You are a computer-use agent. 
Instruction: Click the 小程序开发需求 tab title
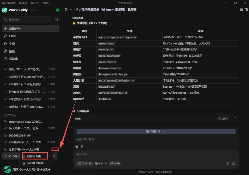(106, 10)
